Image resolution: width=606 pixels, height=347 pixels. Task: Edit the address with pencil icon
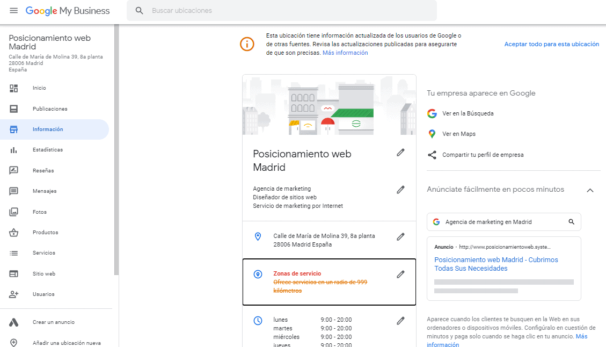pos(401,236)
